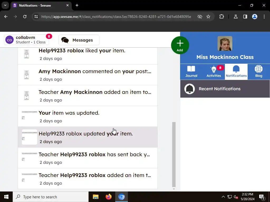The height and width of the screenshot is (202, 270).
Task: Toggle the browser side panel
Action: (x=245, y=17)
